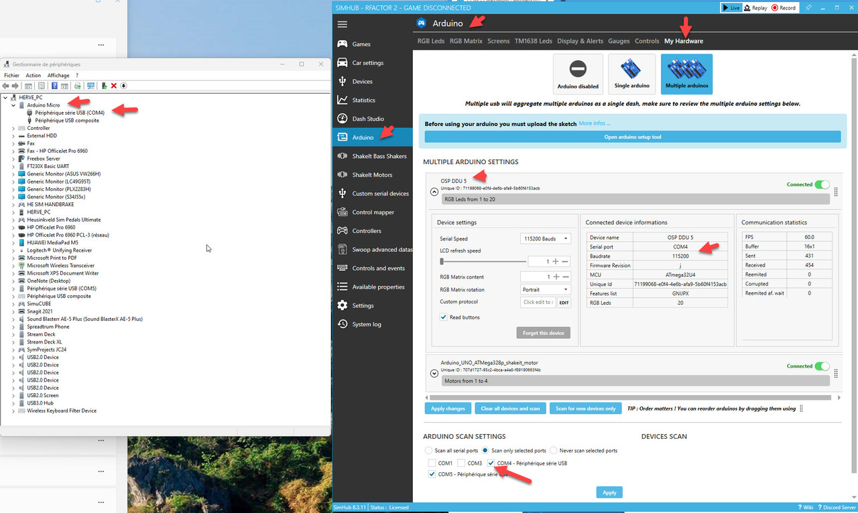The image size is (858, 513).
Task: Open the System log
Action: coord(373,325)
